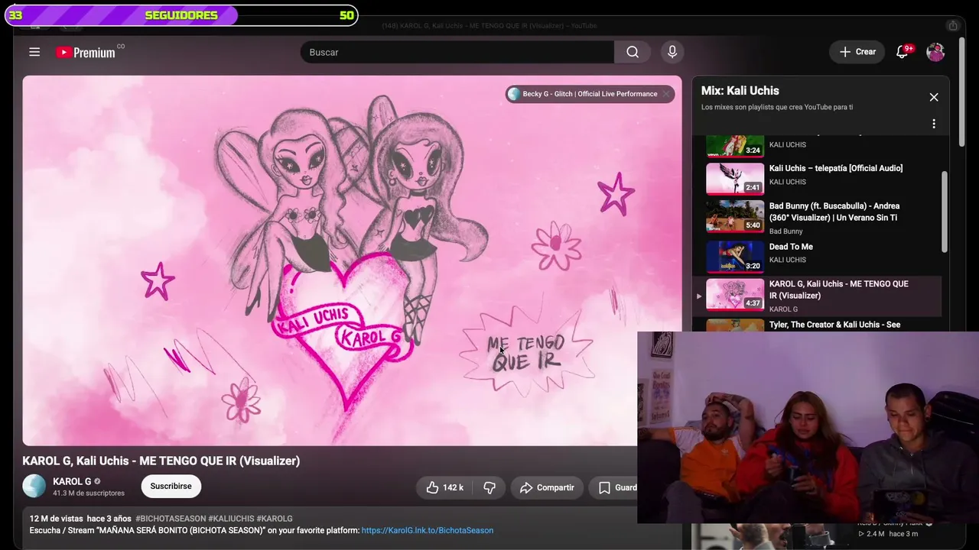Viewport: 979px width, 550px height.
Task: Open 'Tyler, The Creator & Kali Uchis' playlist title
Action: click(834, 325)
